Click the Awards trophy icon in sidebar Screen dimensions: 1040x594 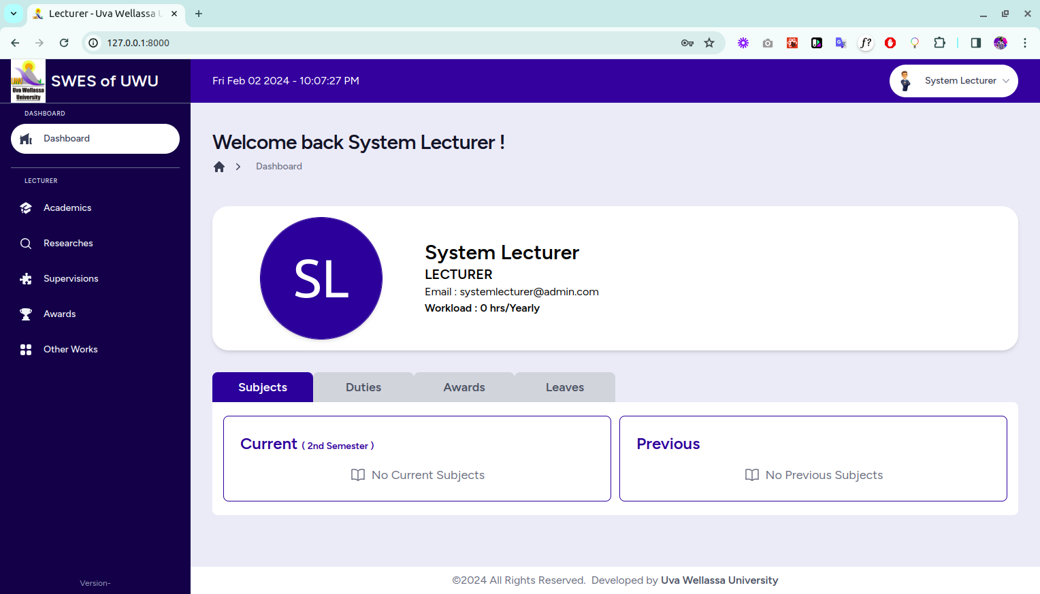pyautogui.click(x=26, y=314)
